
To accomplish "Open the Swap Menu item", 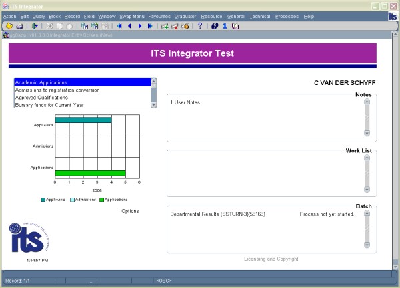I will pyautogui.click(x=132, y=17).
